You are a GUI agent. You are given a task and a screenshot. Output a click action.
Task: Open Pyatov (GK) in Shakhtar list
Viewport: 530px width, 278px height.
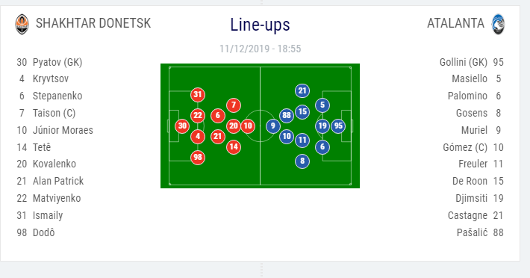tap(57, 62)
